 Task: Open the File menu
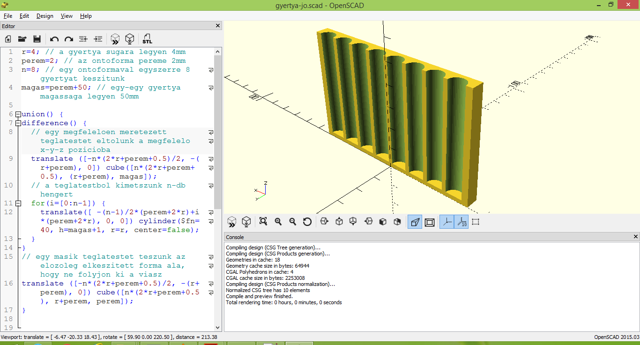(x=7, y=16)
